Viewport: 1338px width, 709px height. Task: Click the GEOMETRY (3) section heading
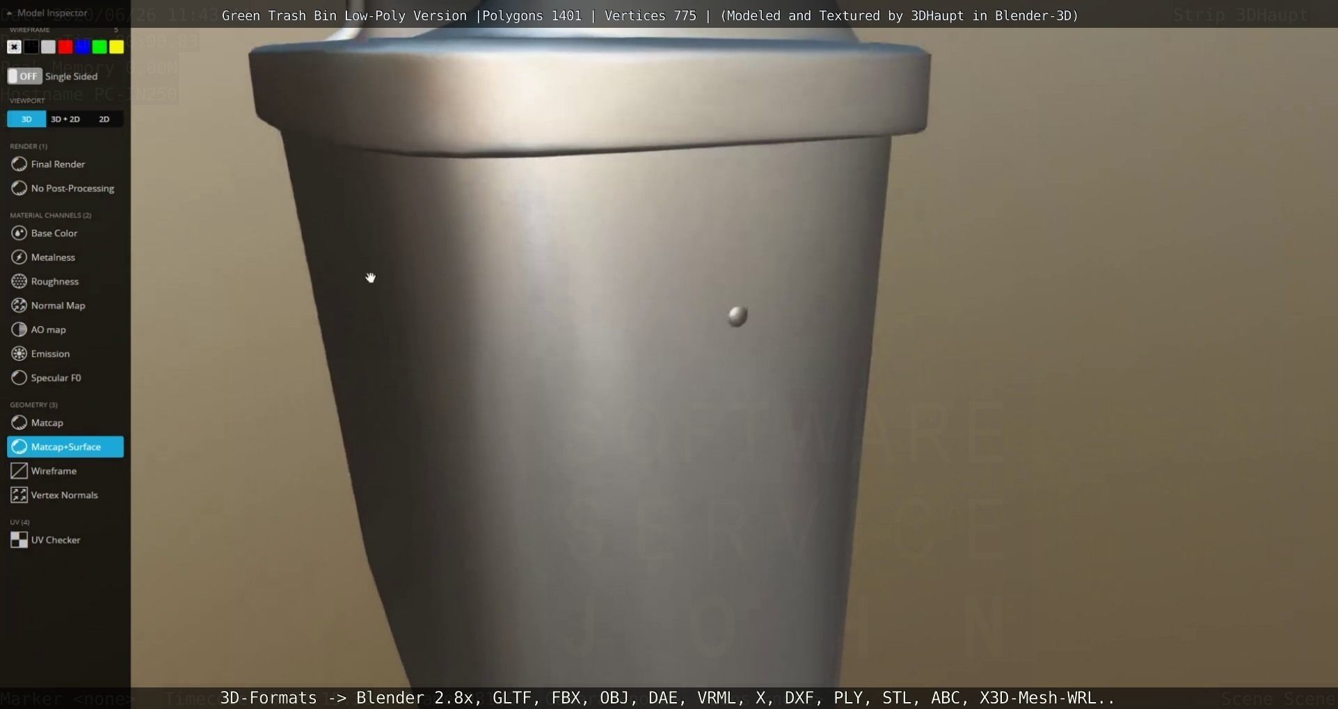coord(33,405)
